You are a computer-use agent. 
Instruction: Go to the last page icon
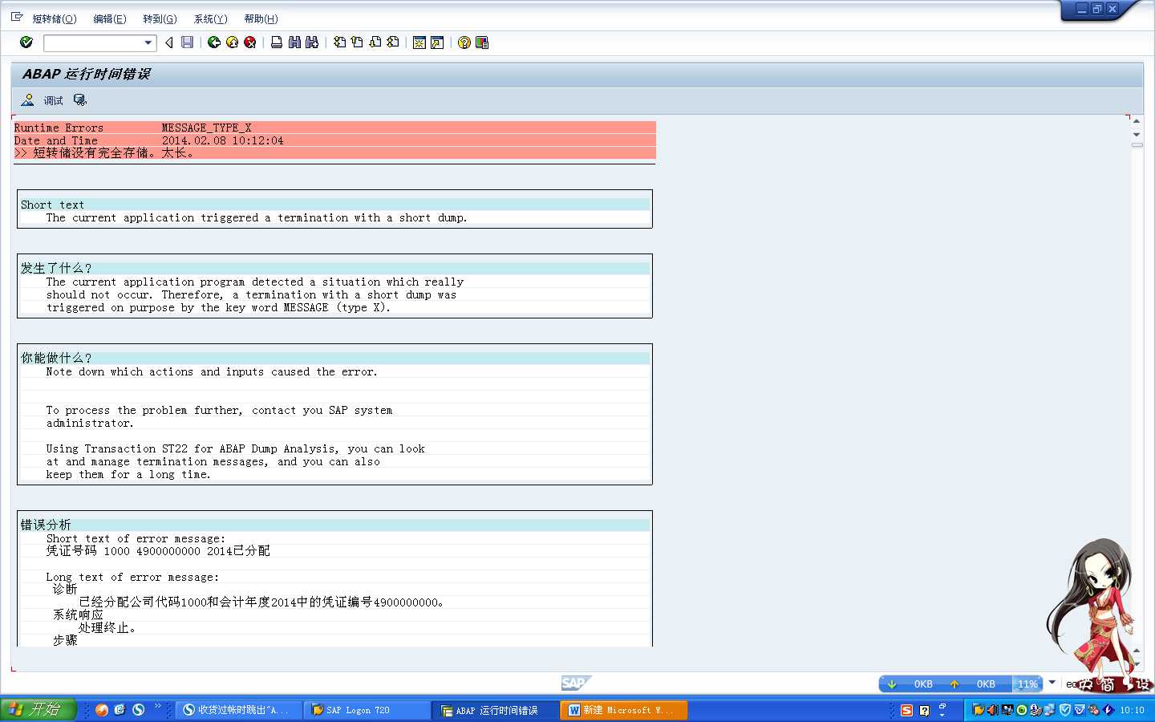pos(393,43)
